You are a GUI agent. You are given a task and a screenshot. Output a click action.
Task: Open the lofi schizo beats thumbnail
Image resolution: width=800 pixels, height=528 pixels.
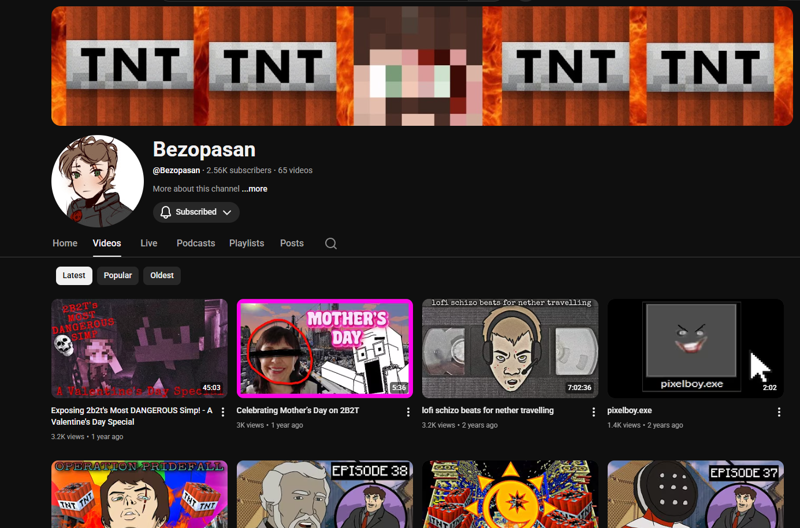(510, 349)
